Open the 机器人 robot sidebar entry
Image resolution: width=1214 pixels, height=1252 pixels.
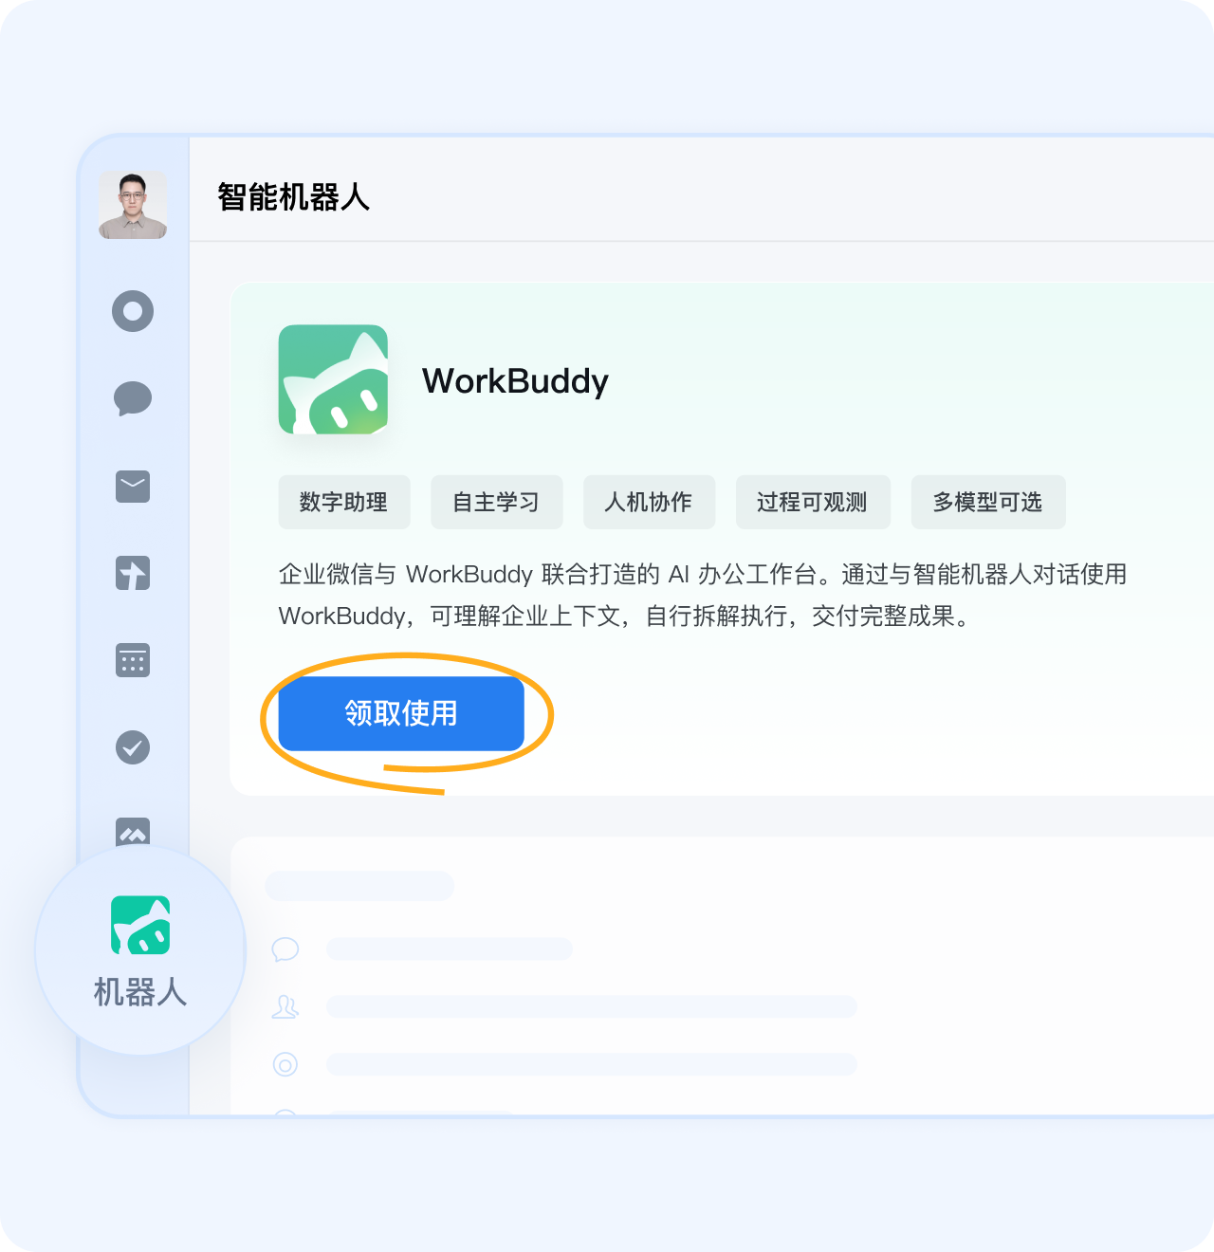pyautogui.click(x=140, y=950)
